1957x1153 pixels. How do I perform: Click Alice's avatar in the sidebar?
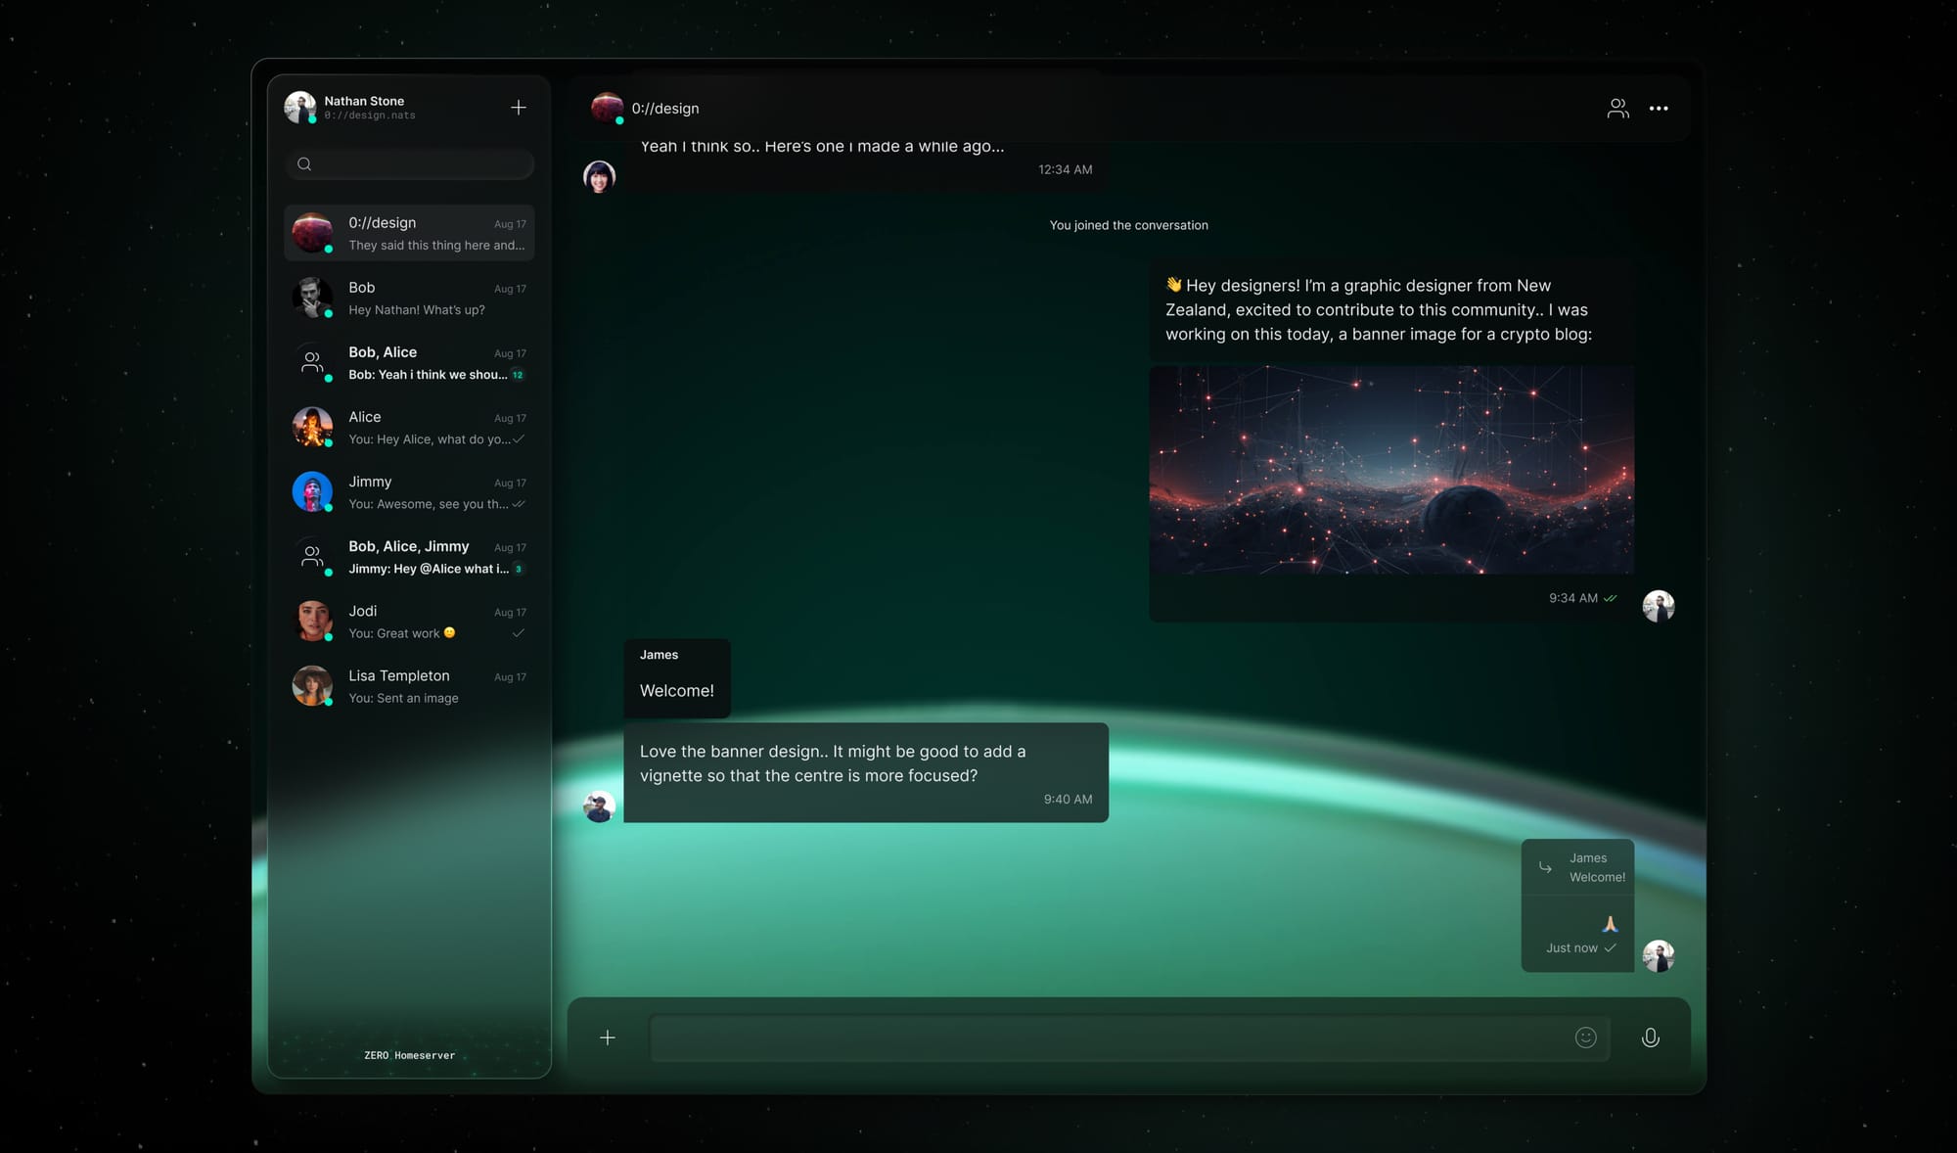[312, 427]
